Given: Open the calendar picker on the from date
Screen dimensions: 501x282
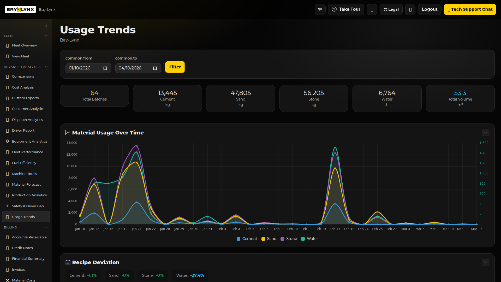Looking at the screenshot, I should pyautogui.click(x=105, y=68).
